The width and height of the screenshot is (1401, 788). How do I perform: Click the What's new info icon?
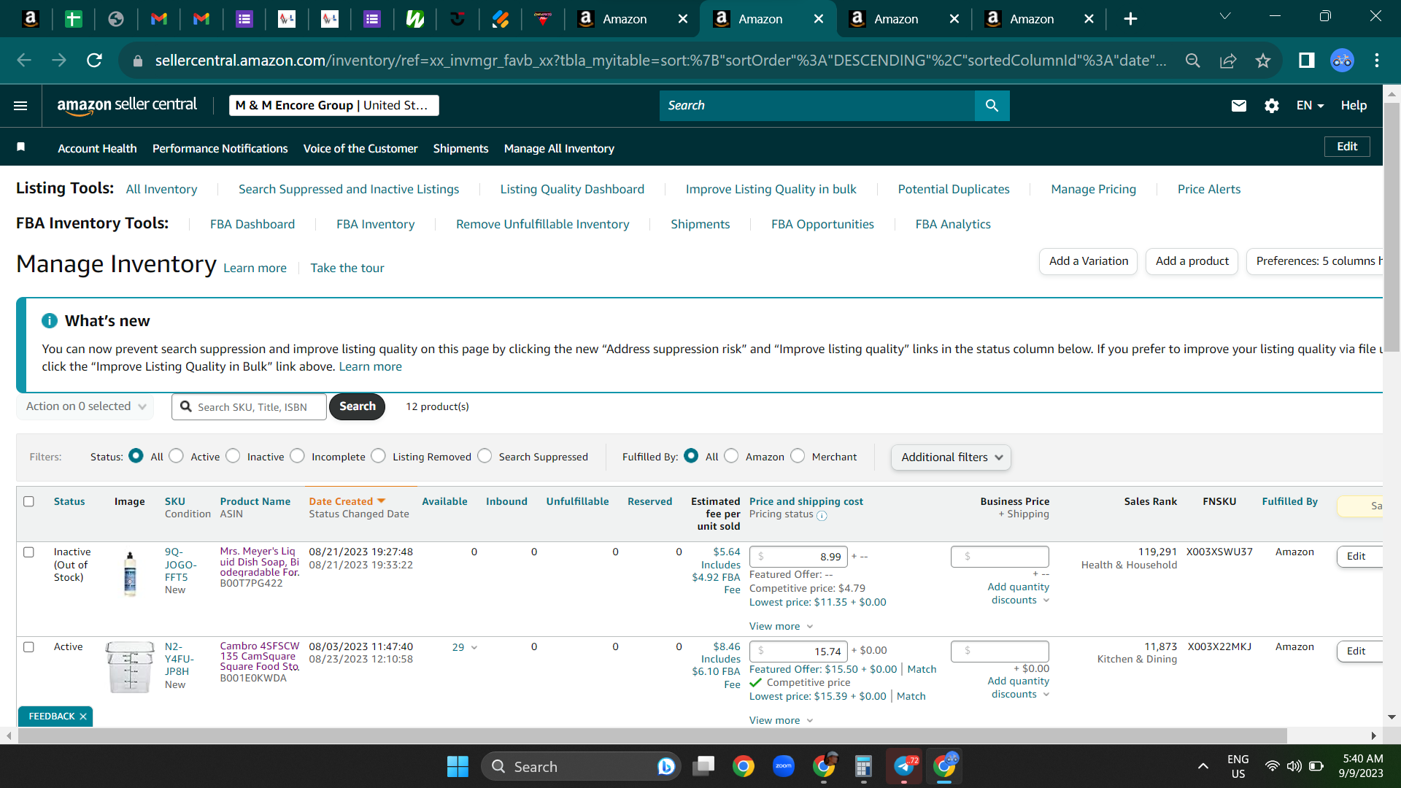tap(50, 321)
